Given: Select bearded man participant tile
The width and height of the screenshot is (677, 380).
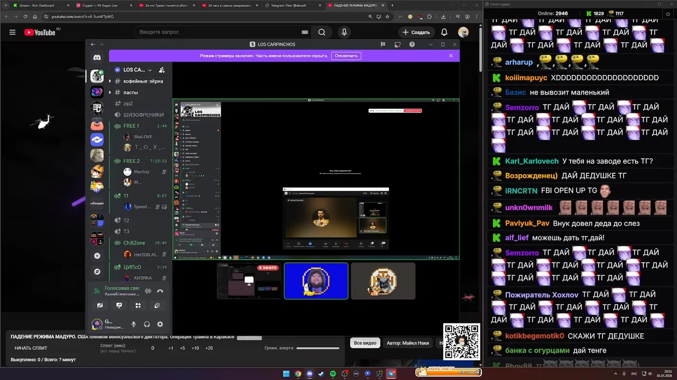Looking at the screenshot, I should (x=316, y=281).
